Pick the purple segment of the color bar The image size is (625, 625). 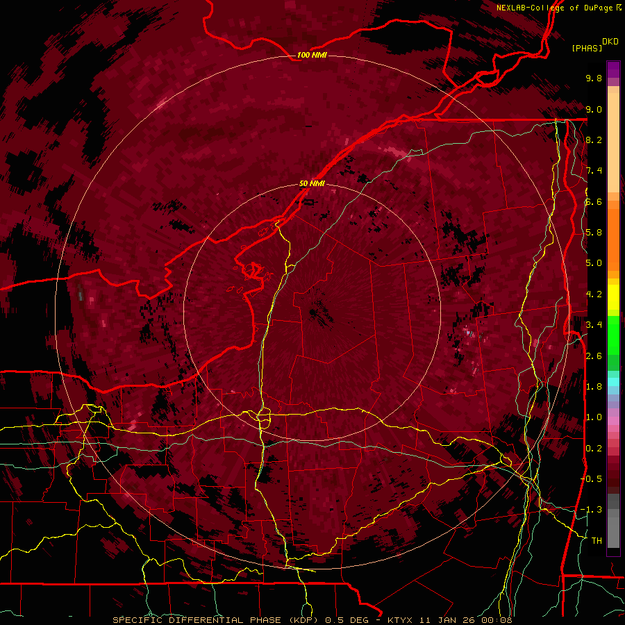613,69
